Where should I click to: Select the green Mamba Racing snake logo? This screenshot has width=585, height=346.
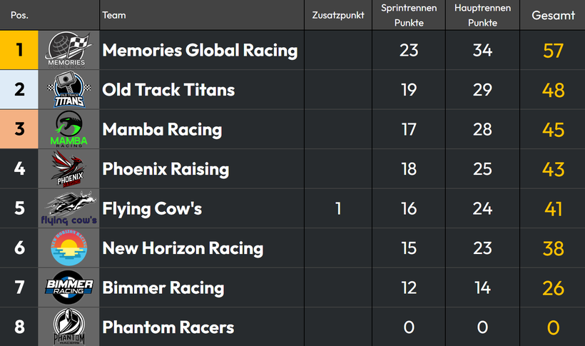click(x=68, y=129)
